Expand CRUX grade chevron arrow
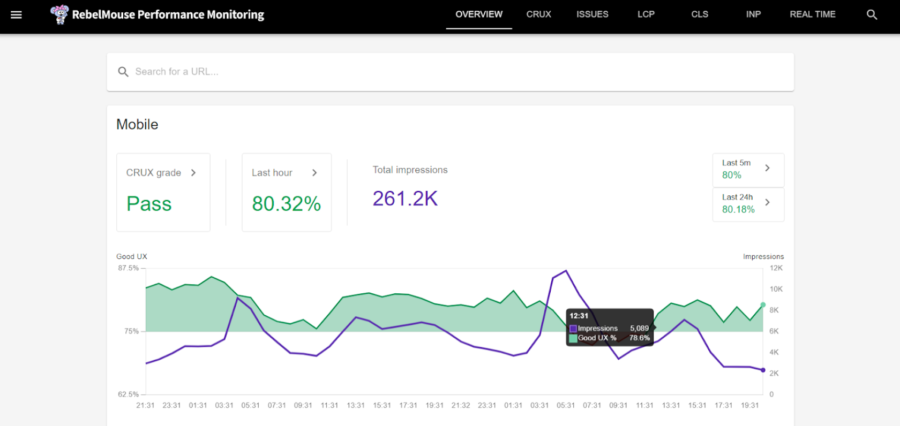The width and height of the screenshot is (900, 426). [x=193, y=173]
